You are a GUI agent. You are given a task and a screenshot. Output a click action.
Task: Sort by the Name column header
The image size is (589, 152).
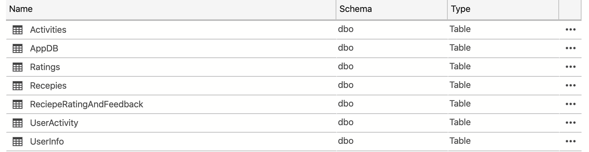[21, 9]
